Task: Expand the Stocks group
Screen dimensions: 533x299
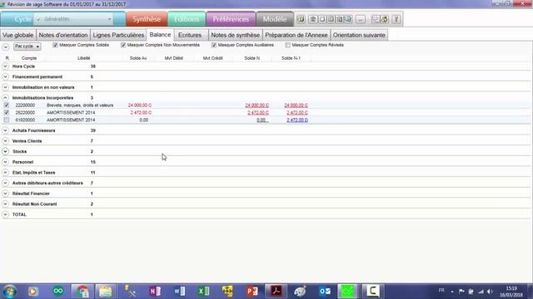Action: (5, 151)
